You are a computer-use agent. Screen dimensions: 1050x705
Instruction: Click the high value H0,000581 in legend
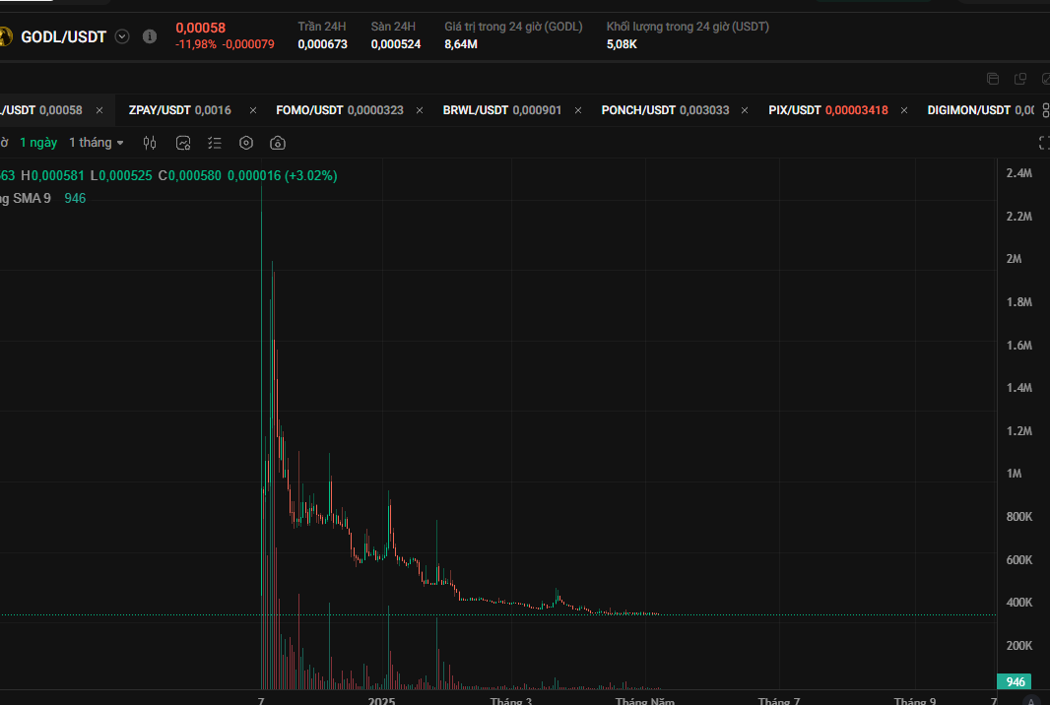point(53,175)
